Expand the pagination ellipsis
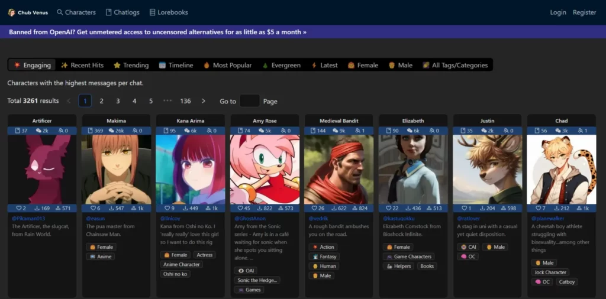 pyautogui.click(x=167, y=101)
